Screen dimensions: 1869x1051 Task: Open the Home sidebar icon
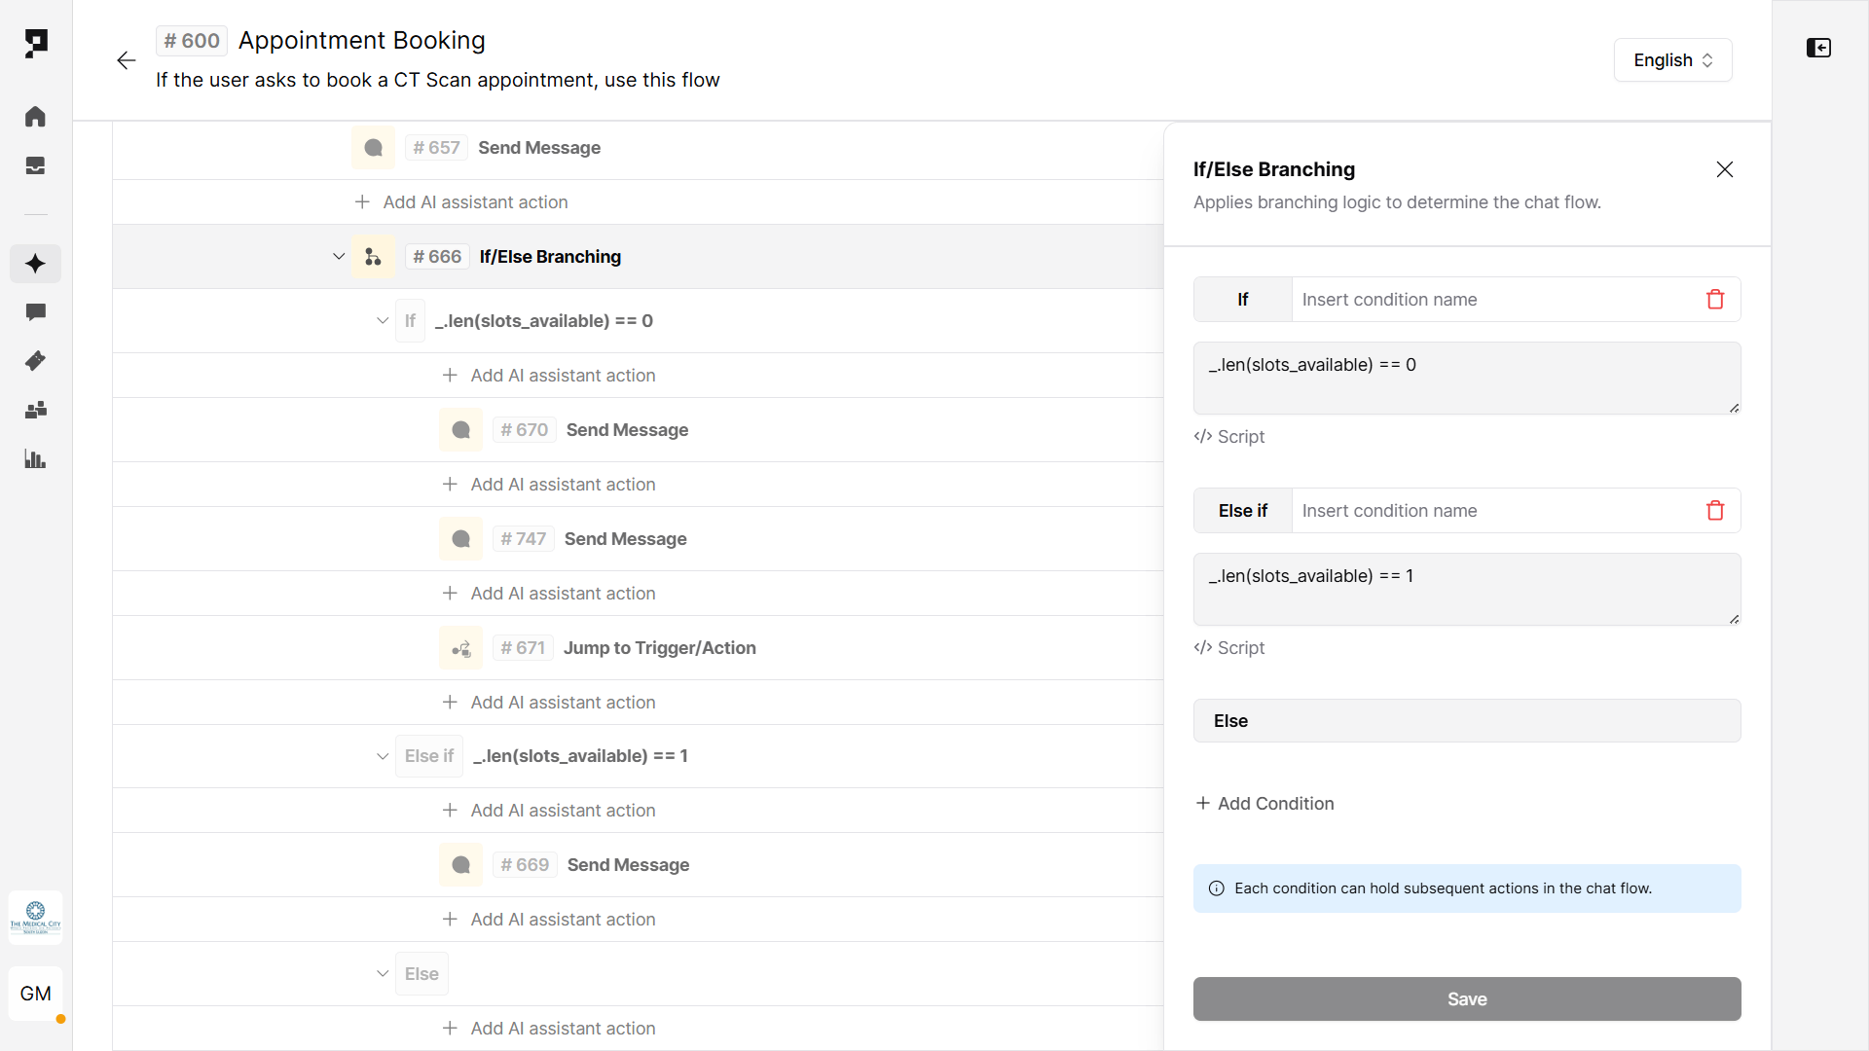[35, 117]
